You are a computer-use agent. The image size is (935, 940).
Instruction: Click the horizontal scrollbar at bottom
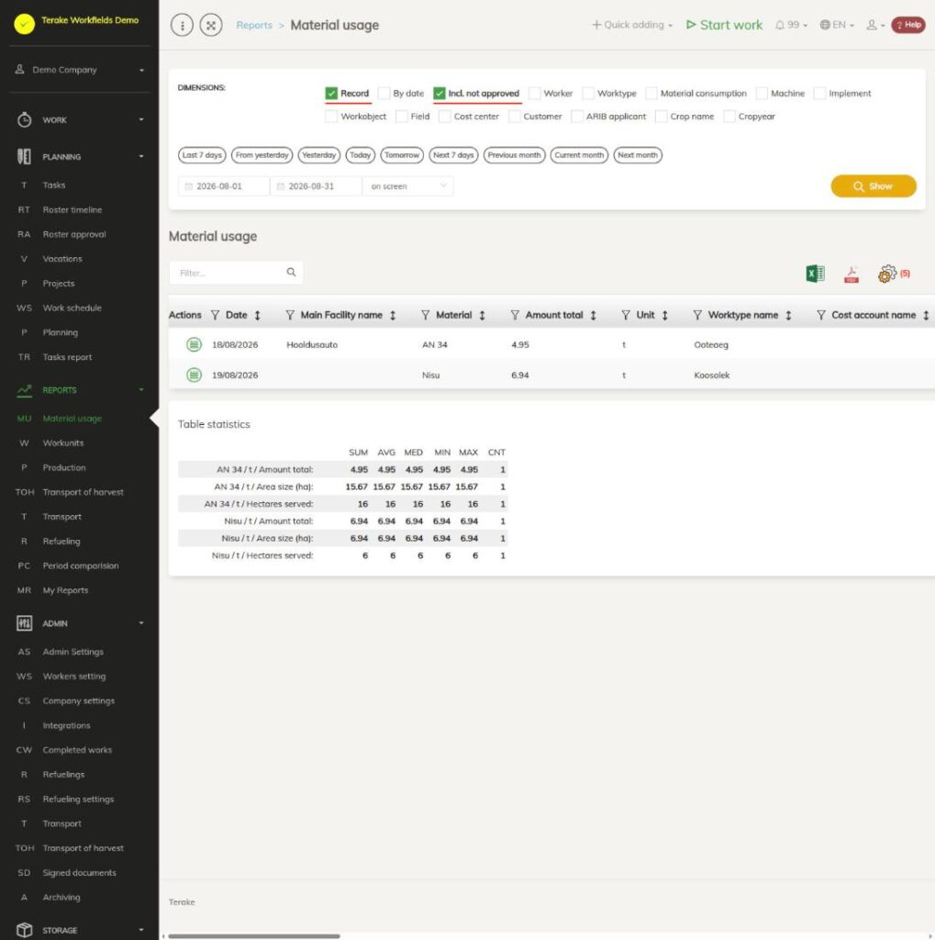tap(254, 935)
